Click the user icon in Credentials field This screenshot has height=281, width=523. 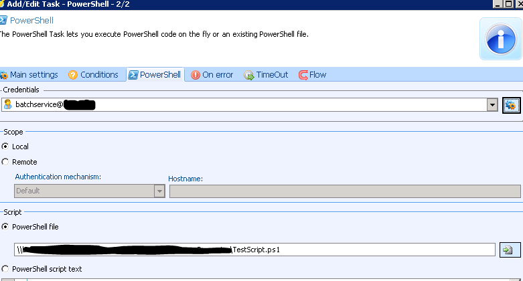tap(7, 104)
